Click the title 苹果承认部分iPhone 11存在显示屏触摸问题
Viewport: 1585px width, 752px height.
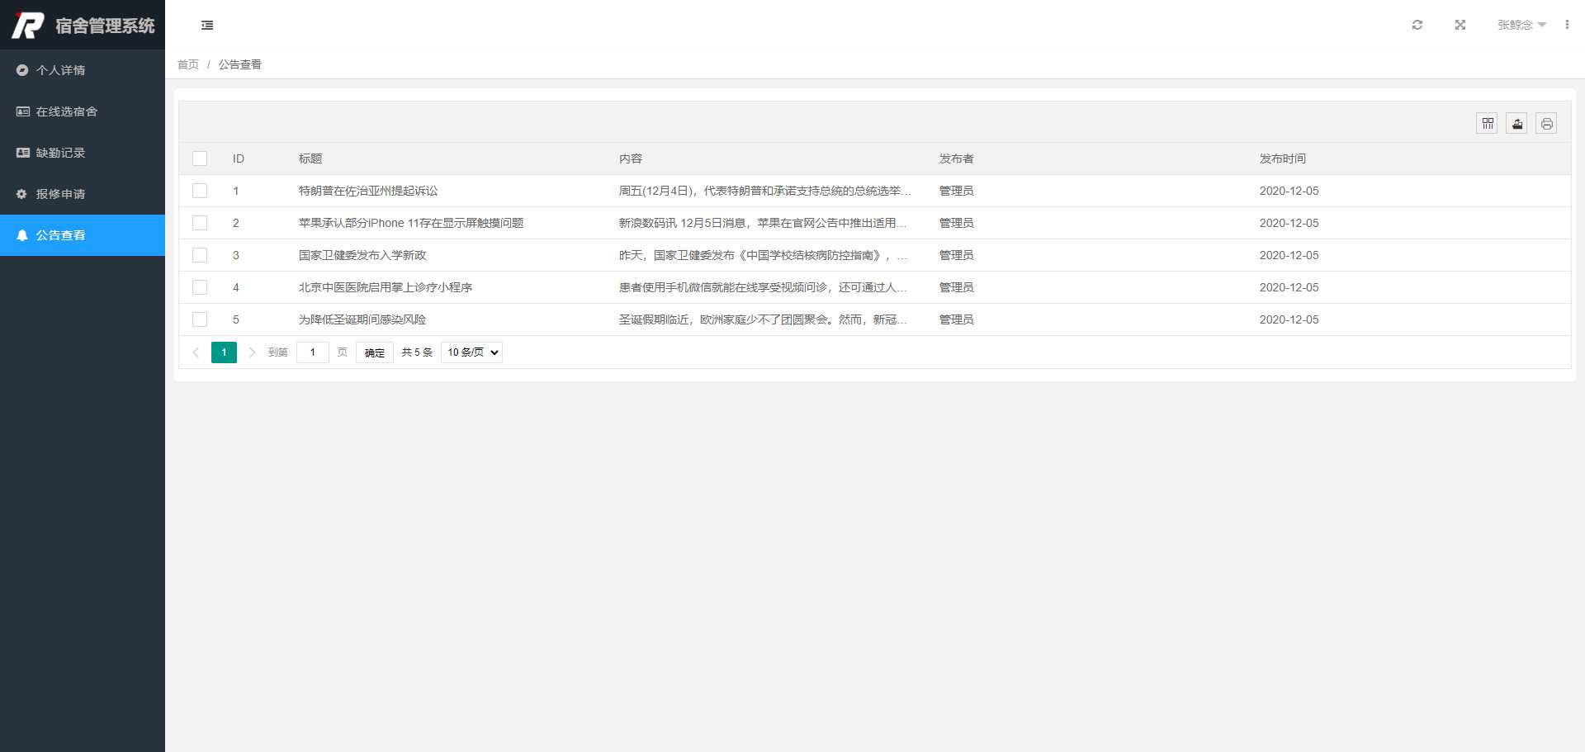[411, 223]
